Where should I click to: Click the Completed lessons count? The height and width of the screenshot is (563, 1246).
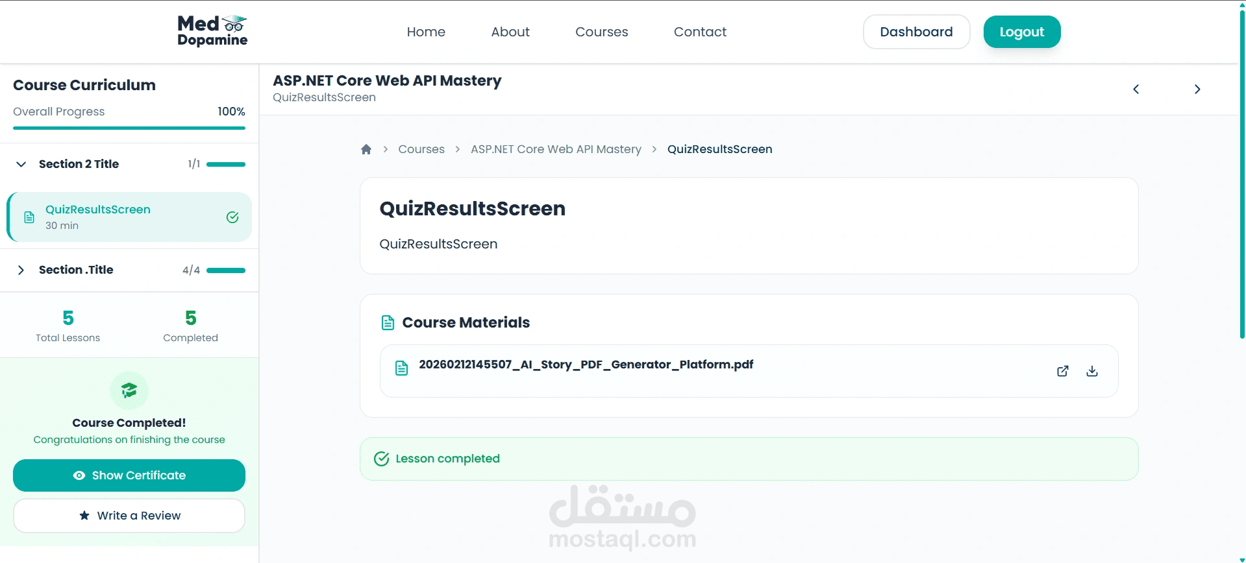(x=191, y=318)
